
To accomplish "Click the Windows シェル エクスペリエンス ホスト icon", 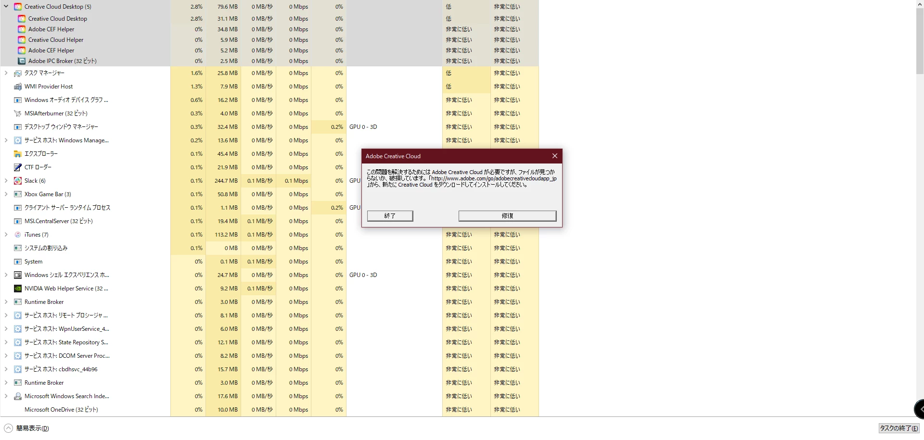I will coord(18,275).
